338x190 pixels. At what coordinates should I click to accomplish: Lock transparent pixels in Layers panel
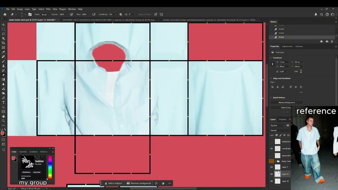(276, 135)
